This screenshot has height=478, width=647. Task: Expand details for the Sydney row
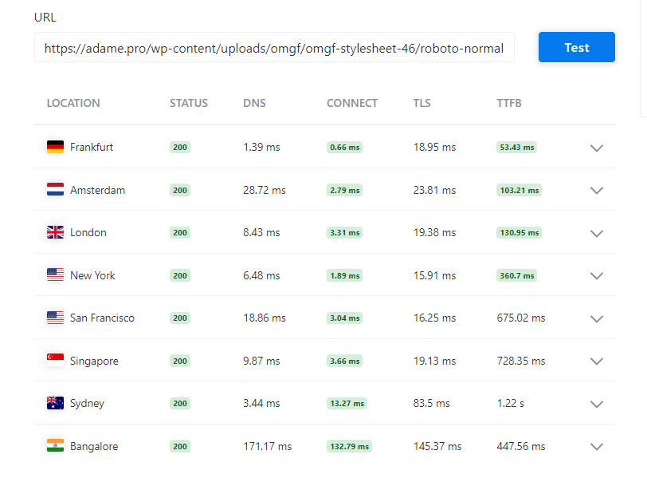pyautogui.click(x=596, y=404)
